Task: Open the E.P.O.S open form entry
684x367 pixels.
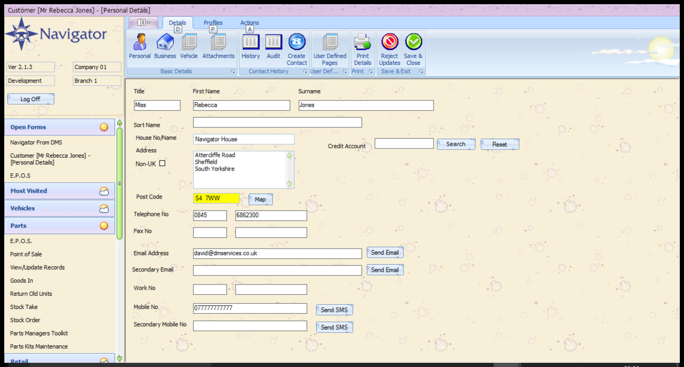Action: point(20,175)
